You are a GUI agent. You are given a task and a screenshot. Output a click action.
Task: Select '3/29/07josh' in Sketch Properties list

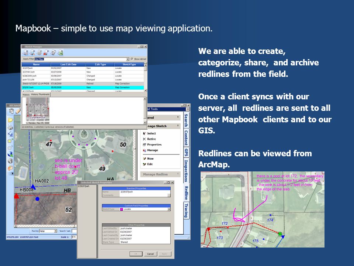(x=84, y=186)
